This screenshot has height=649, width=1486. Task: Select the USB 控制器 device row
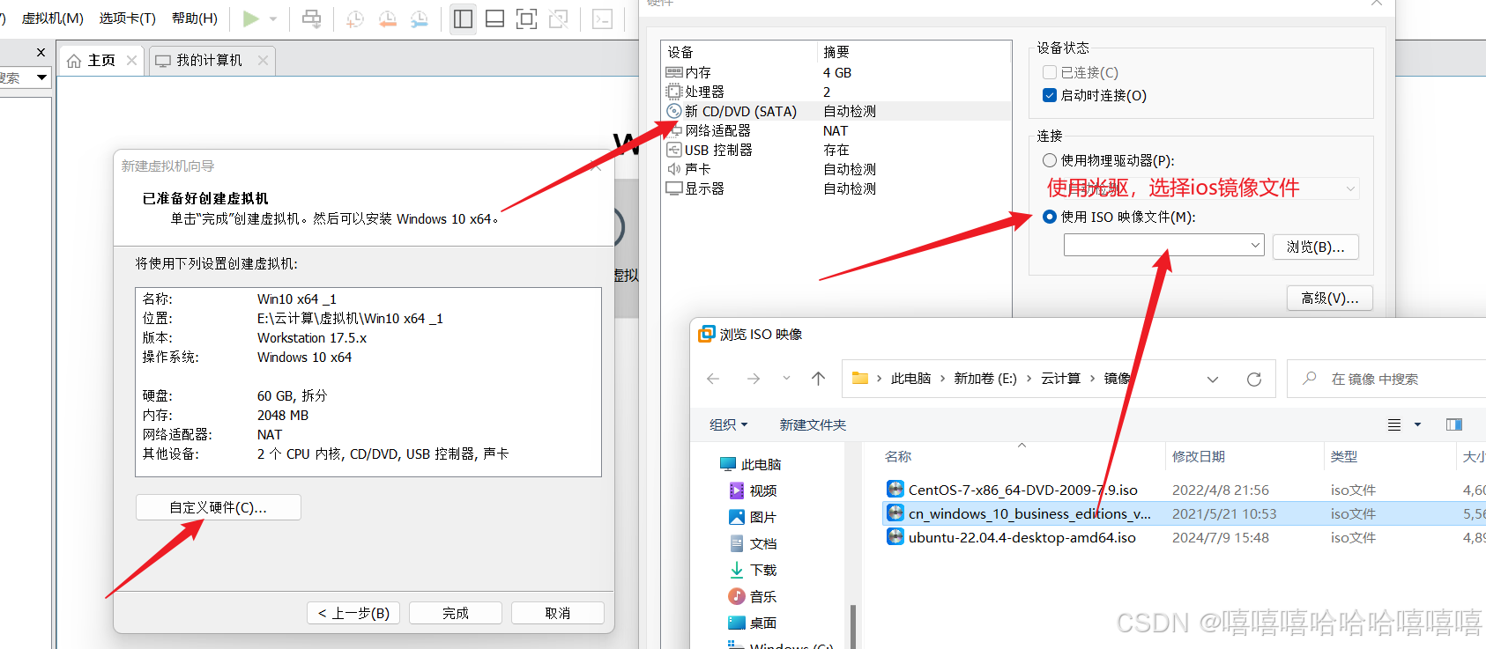837,150
